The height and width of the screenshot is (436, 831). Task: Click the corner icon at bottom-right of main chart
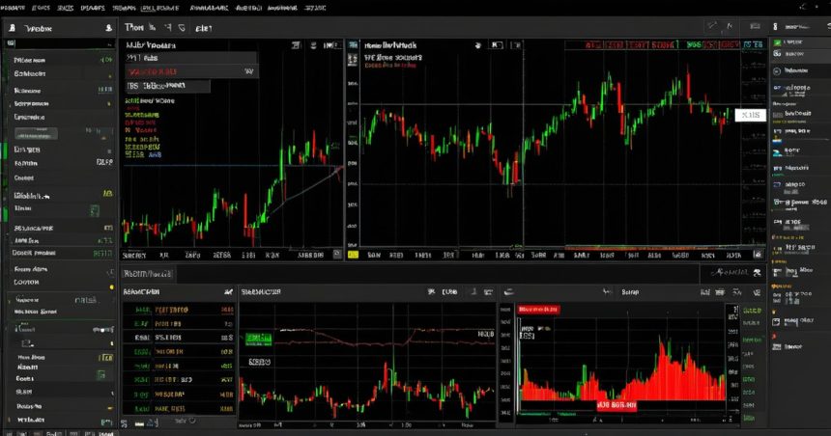(758, 255)
